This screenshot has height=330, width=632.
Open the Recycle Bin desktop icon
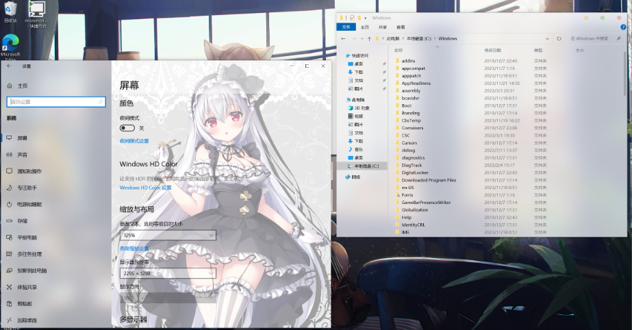pos(11,10)
